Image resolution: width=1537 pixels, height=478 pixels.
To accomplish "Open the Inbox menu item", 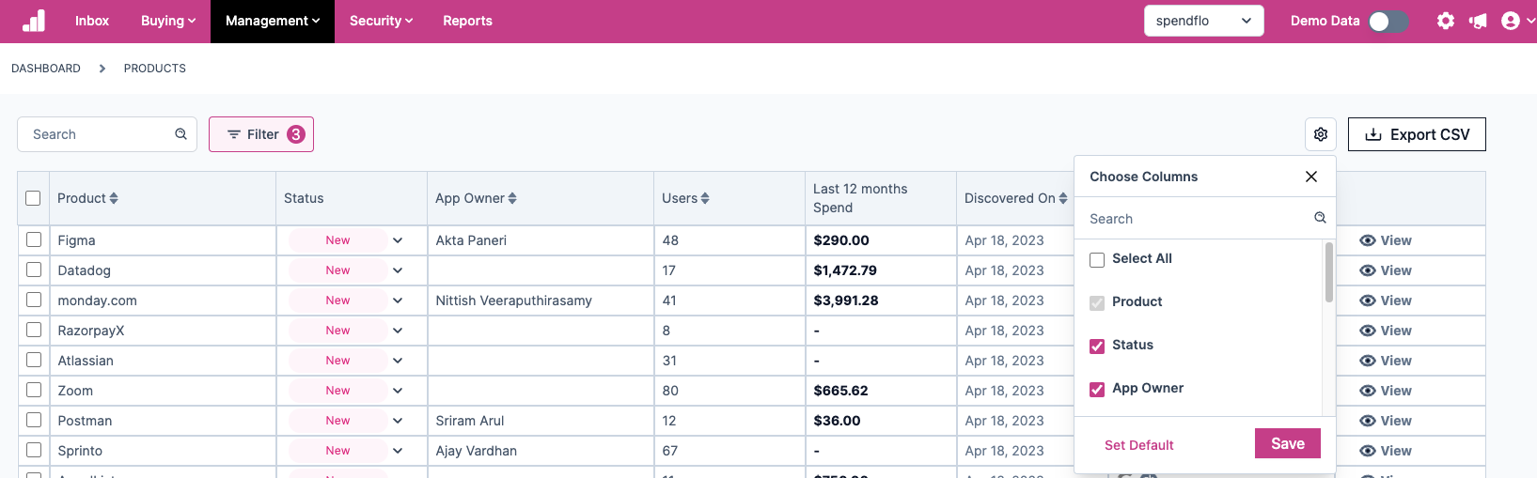I will (92, 21).
